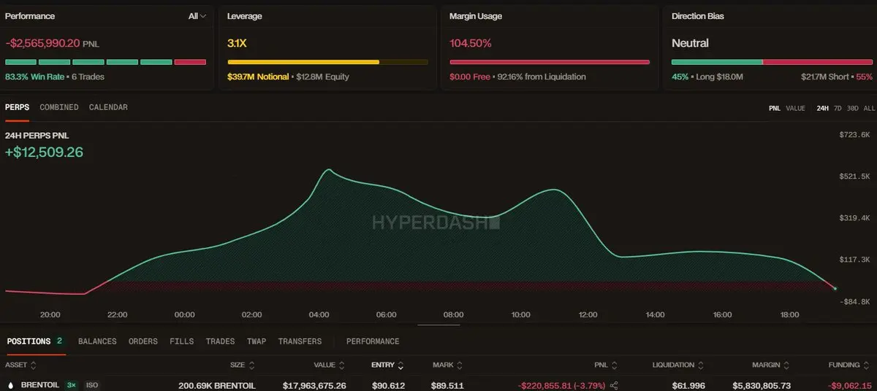The image size is (877, 391).
Task: Click the 200.69K BRENTOIL size cell
Action: (x=217, y=385)
